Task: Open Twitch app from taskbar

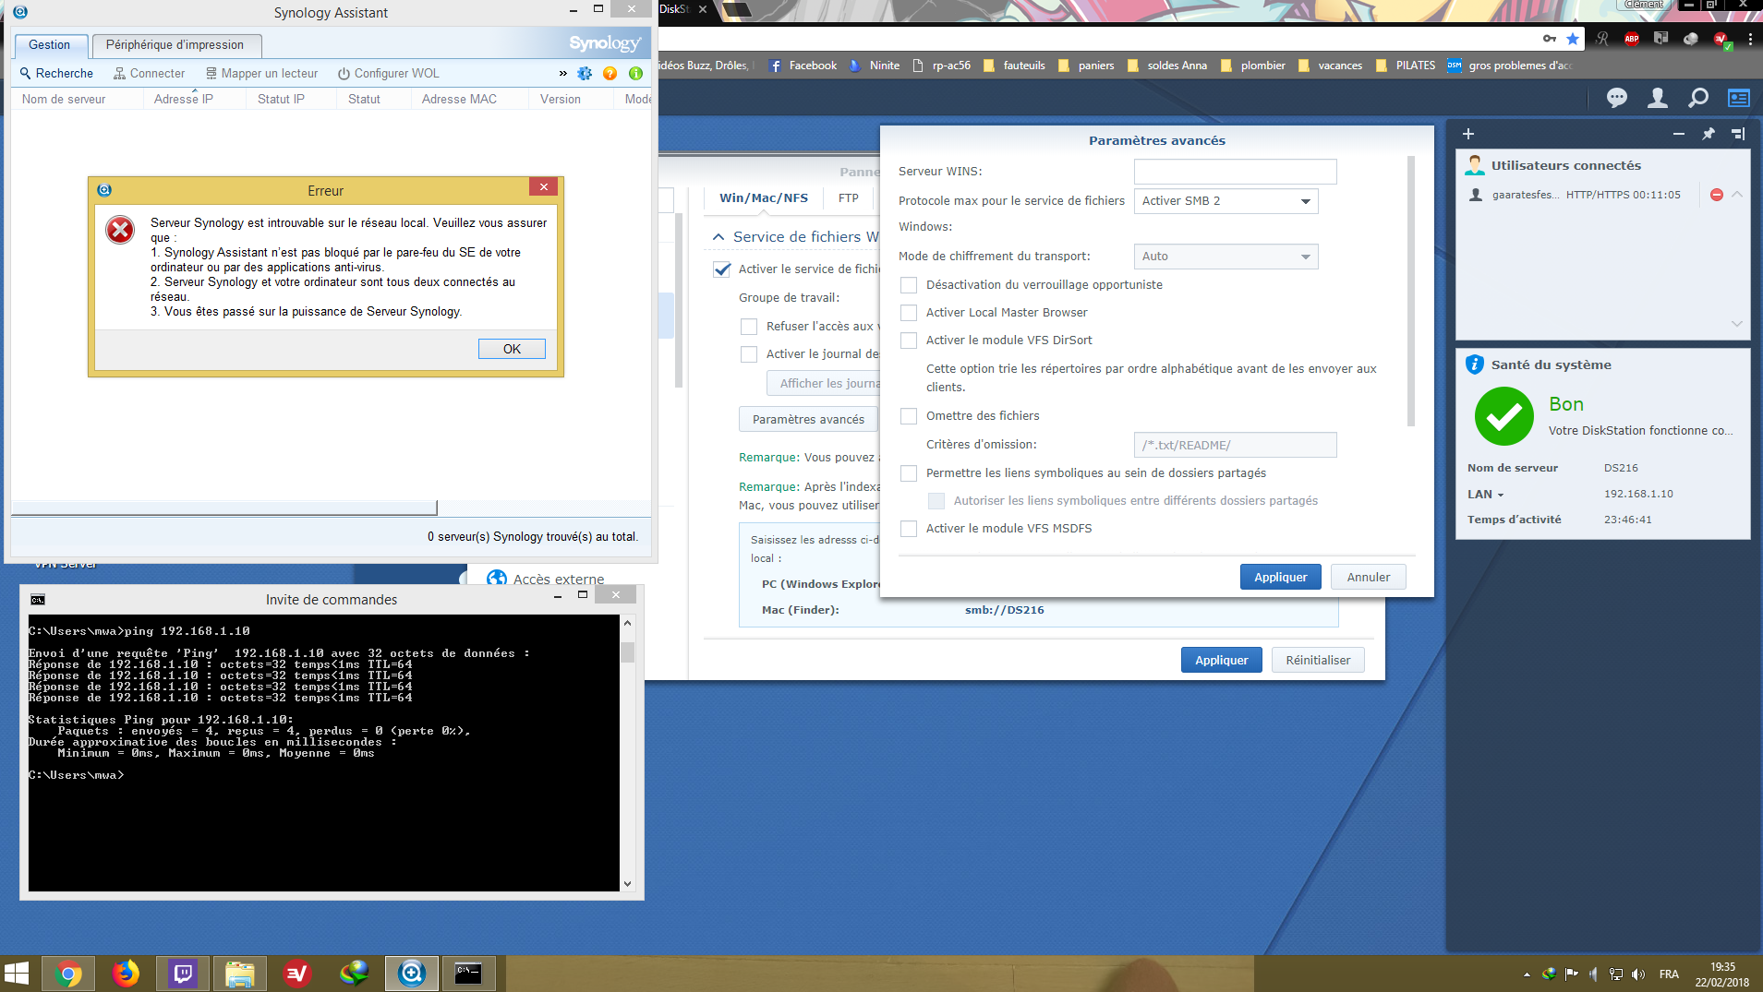Action: click(183, 974)
